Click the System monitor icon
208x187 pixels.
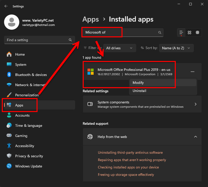coord(9,65)
